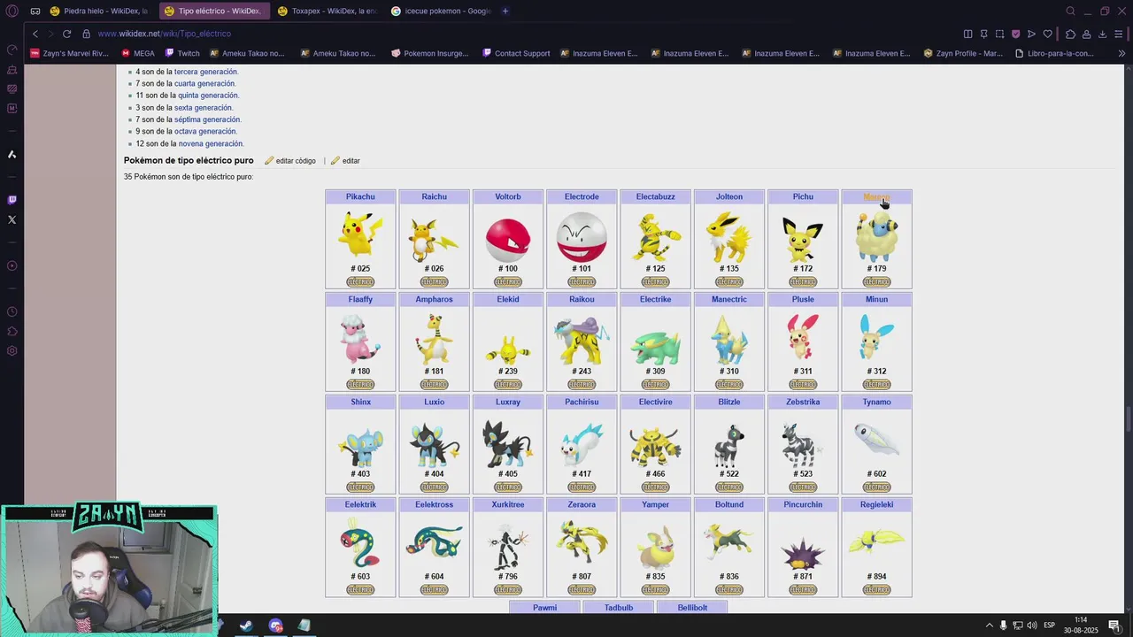
Task: Open the Windows notification center icon
Action: pos(1114,625)
